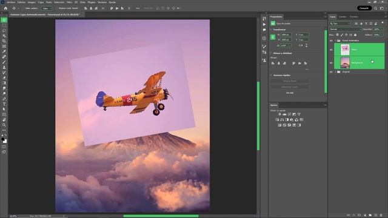Viewport: 388px width, 218px height.
Task: Click the Background layer thumbnail
Action: [345, 63]
